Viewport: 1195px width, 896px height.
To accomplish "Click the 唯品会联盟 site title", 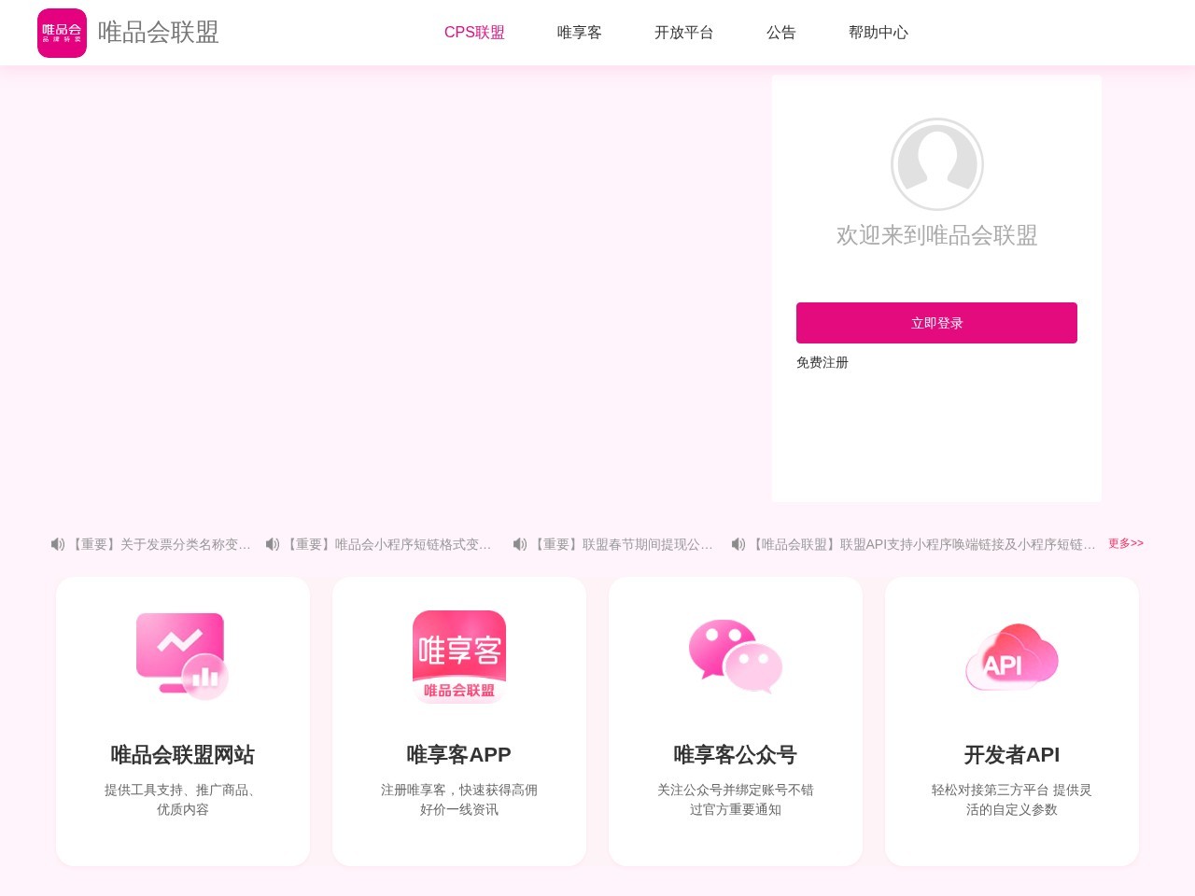I will [159, 32].
